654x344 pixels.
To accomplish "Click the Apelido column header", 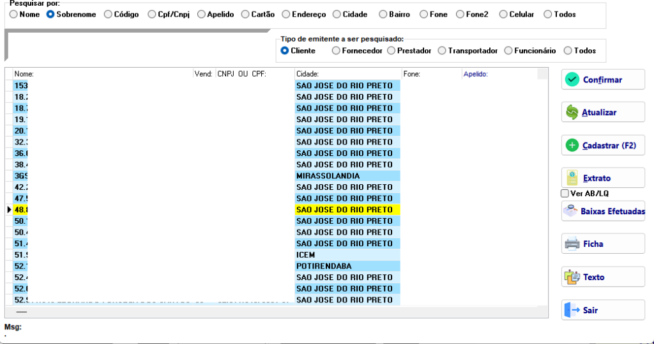I will (x=475, y=74).
